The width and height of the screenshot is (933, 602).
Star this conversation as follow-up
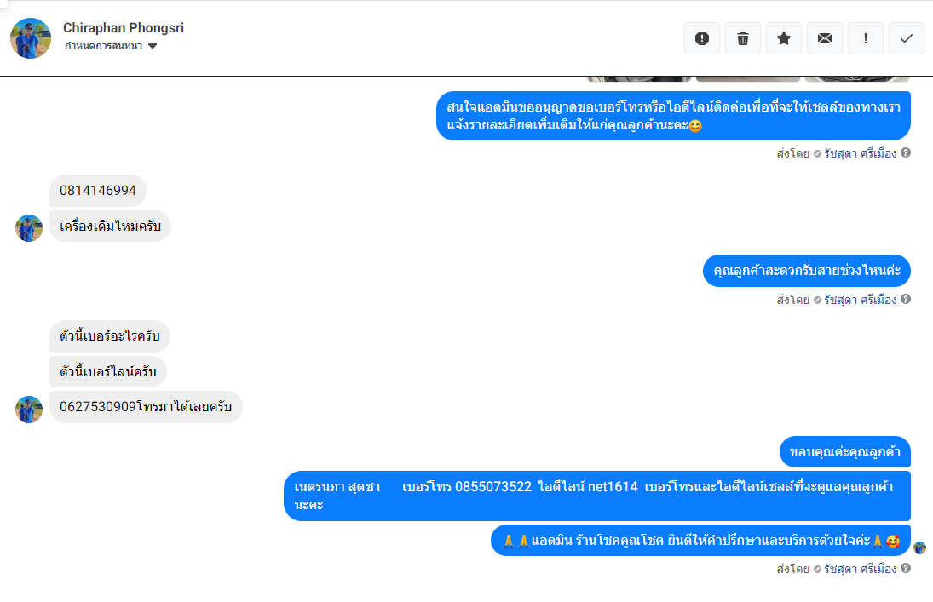coord(784,38)
